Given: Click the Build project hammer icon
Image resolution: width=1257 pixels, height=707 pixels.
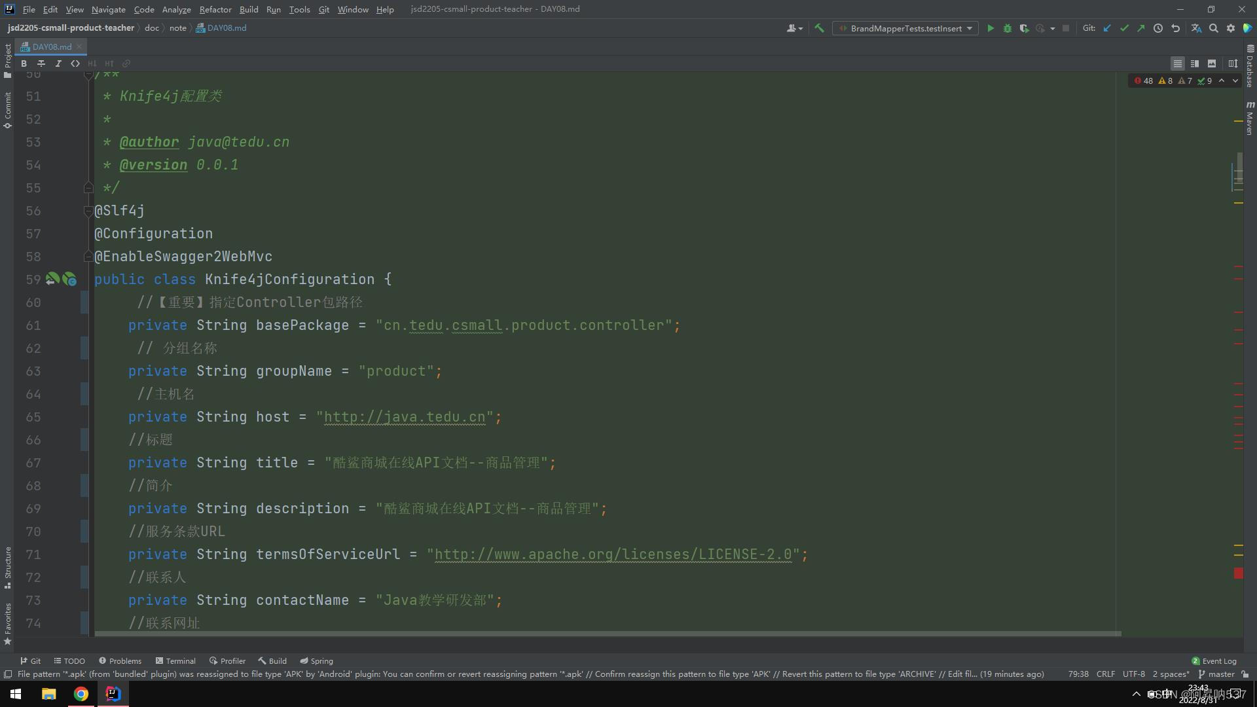Looking at the screenshot, I should [819, 28].
